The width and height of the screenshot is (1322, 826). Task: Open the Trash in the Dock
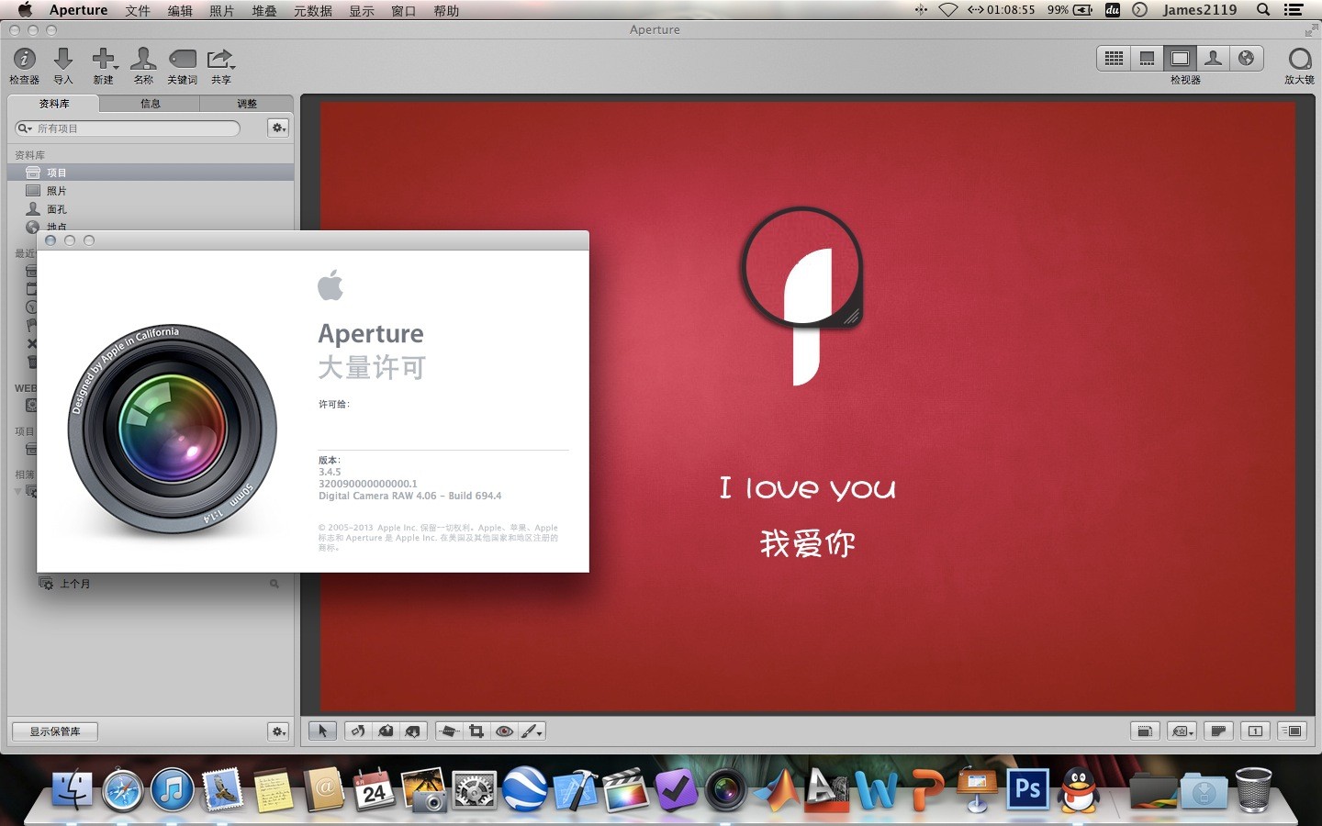[x=1254, y=789]
